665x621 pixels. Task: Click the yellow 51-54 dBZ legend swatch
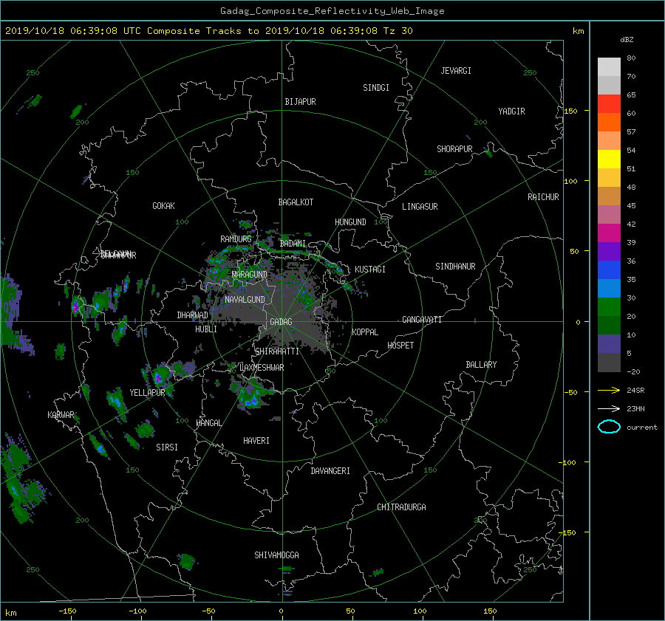coord(609,159)
